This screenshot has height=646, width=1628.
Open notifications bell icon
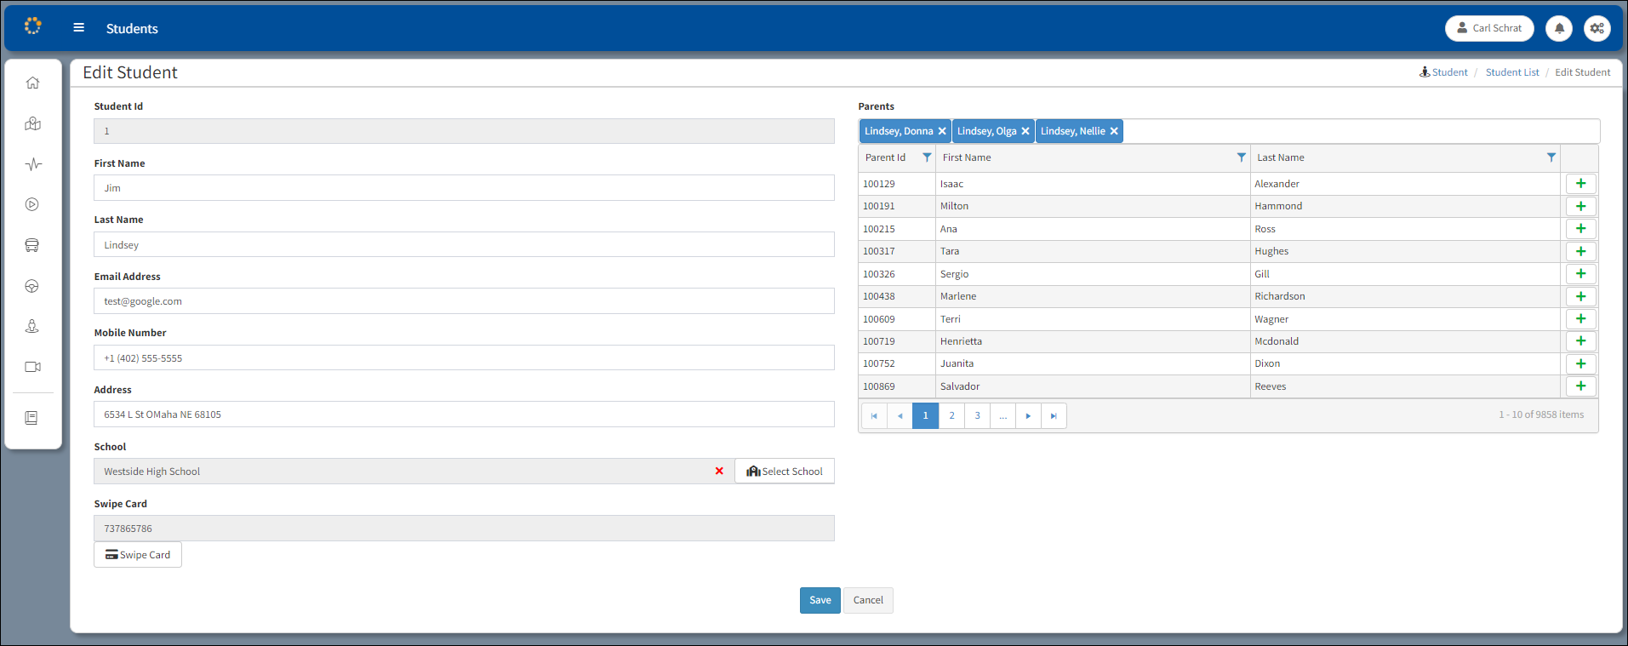1559,28
